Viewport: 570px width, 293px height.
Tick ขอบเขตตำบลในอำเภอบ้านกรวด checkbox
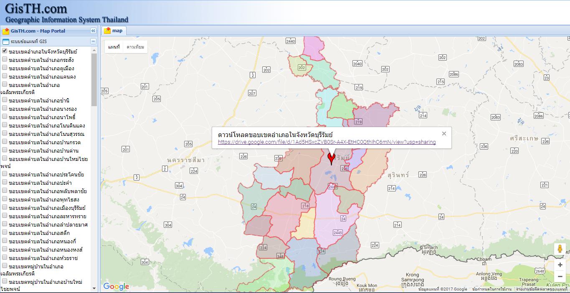pos(5,142)
